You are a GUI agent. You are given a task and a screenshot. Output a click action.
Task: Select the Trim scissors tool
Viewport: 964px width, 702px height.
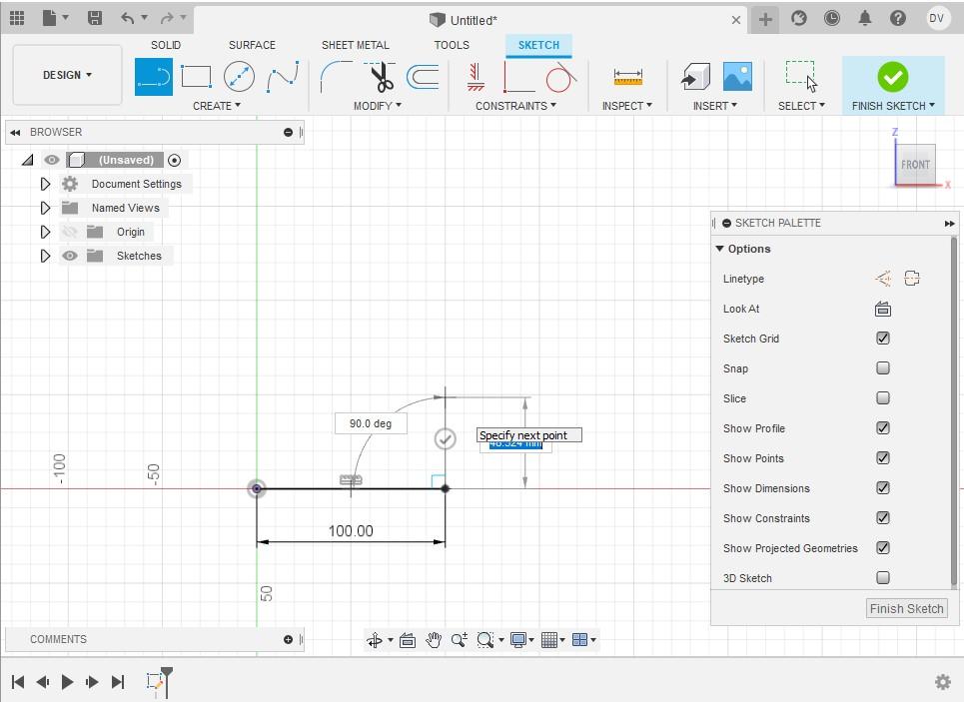coord(381,77)
